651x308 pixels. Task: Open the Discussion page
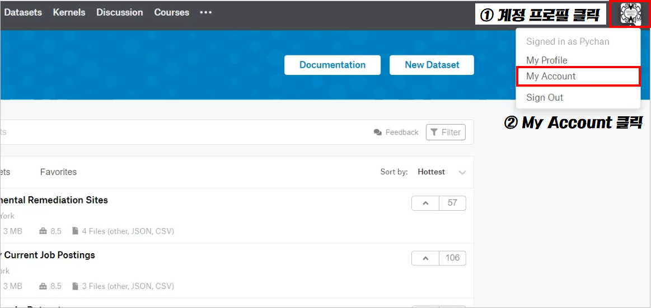120,12
